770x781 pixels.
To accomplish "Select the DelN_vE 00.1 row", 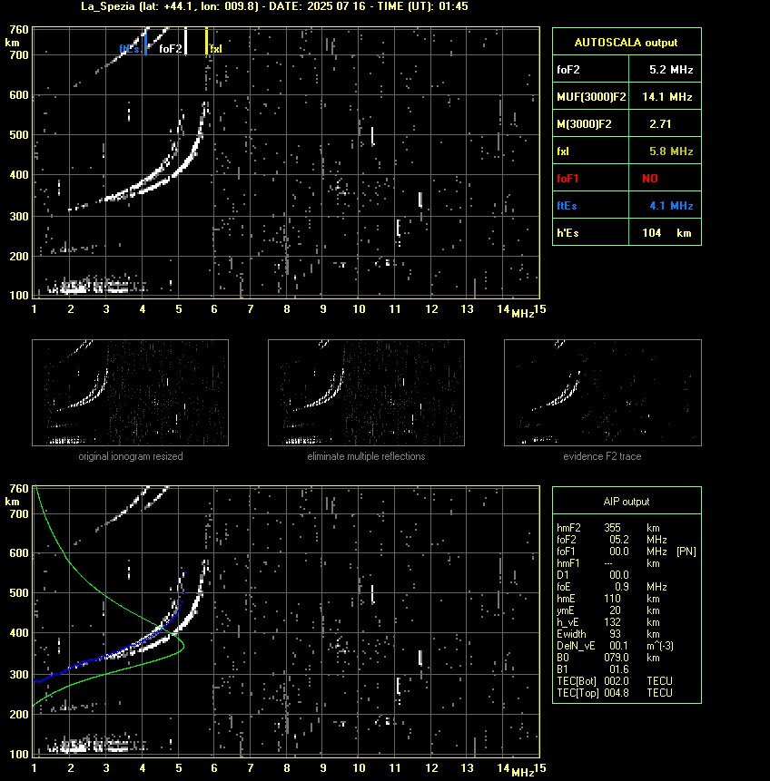I will [x=615, y=646].
